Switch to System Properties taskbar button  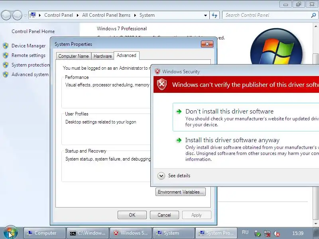(x=217, y=233)
